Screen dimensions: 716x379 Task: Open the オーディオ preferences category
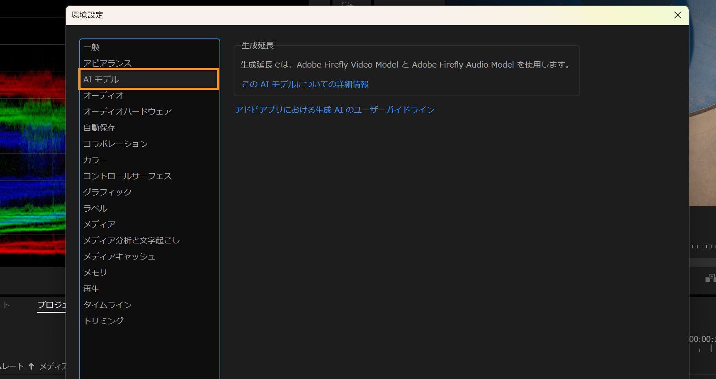tap(149, 95)
